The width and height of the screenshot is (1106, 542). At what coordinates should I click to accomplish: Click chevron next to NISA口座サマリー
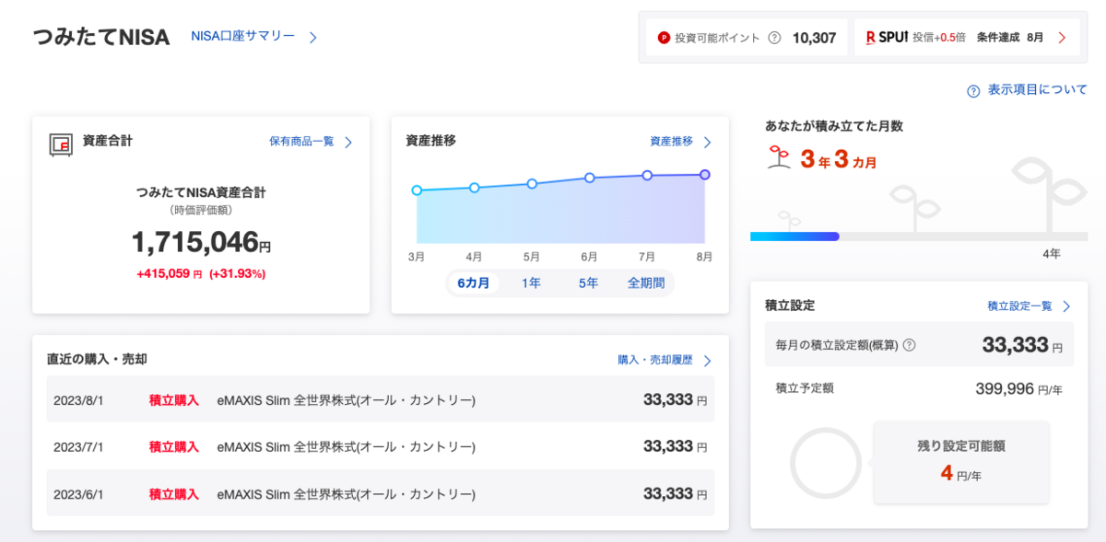(x=312, y=38)
